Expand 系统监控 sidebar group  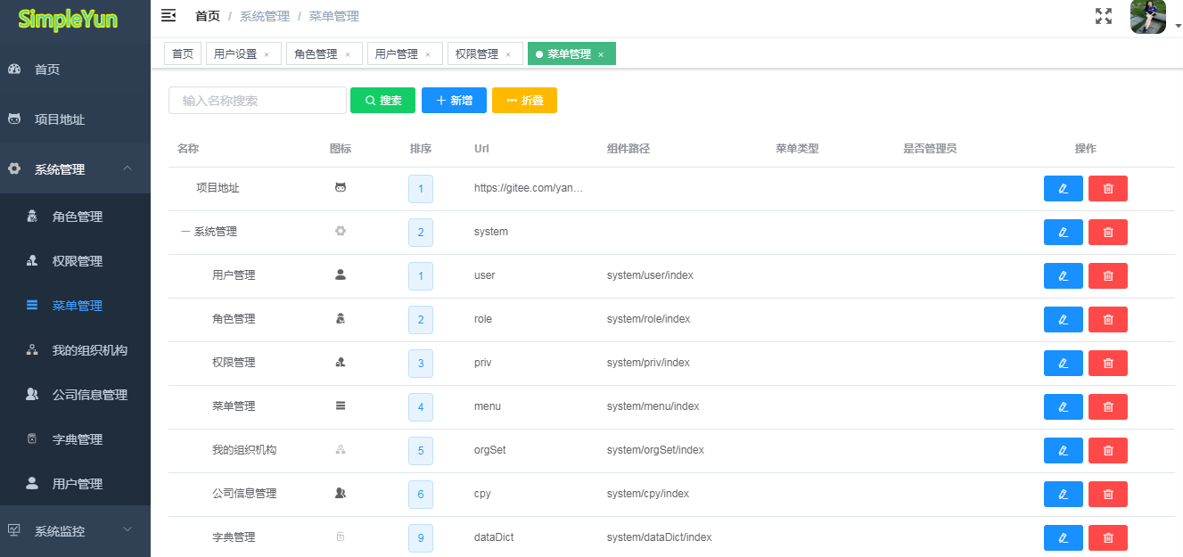coord(75,531)
